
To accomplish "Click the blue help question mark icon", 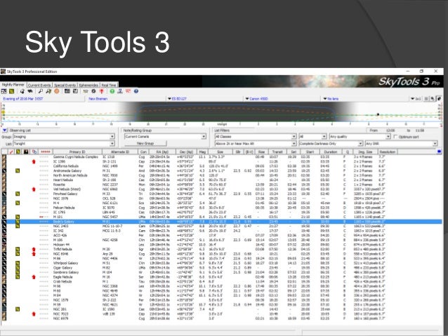I will pyautogui.click(x=136, y=91).
